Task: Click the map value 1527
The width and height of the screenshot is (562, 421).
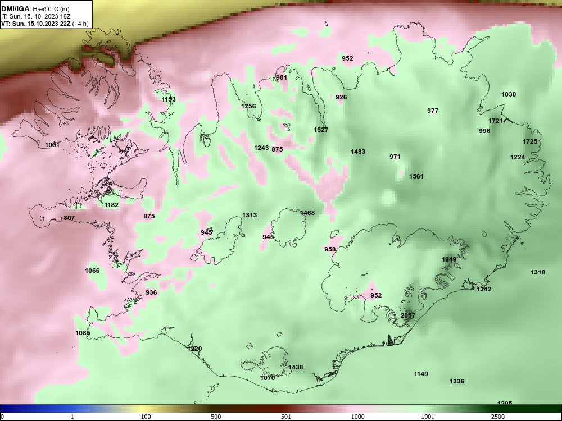Action: [321, 130]
